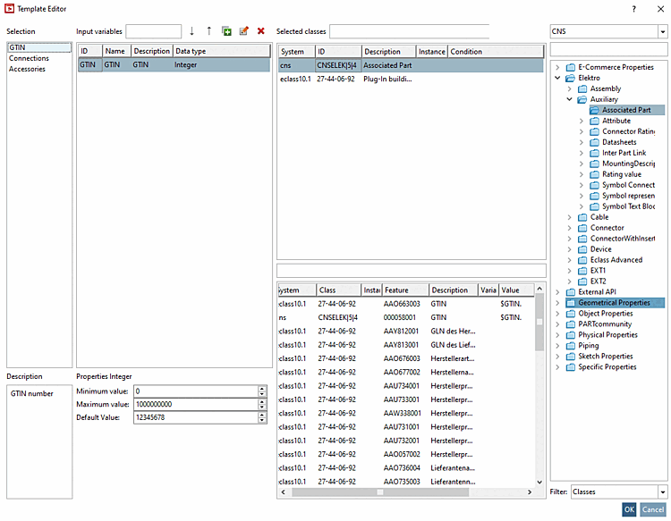Click the edit input variable icon

[x=243, y=31]
